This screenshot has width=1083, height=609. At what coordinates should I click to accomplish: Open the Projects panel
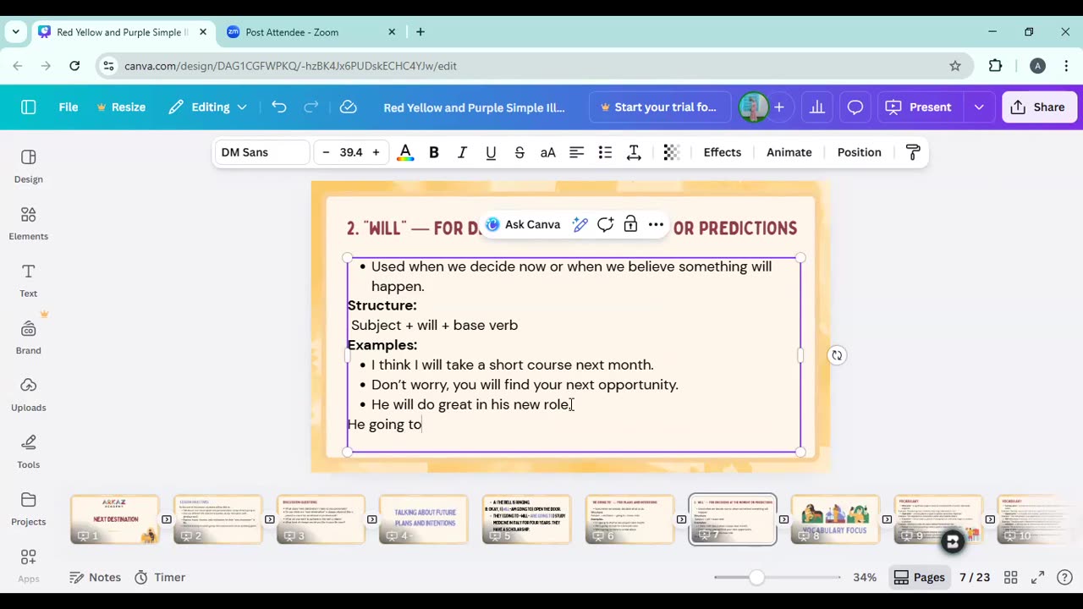pos(28,508)
